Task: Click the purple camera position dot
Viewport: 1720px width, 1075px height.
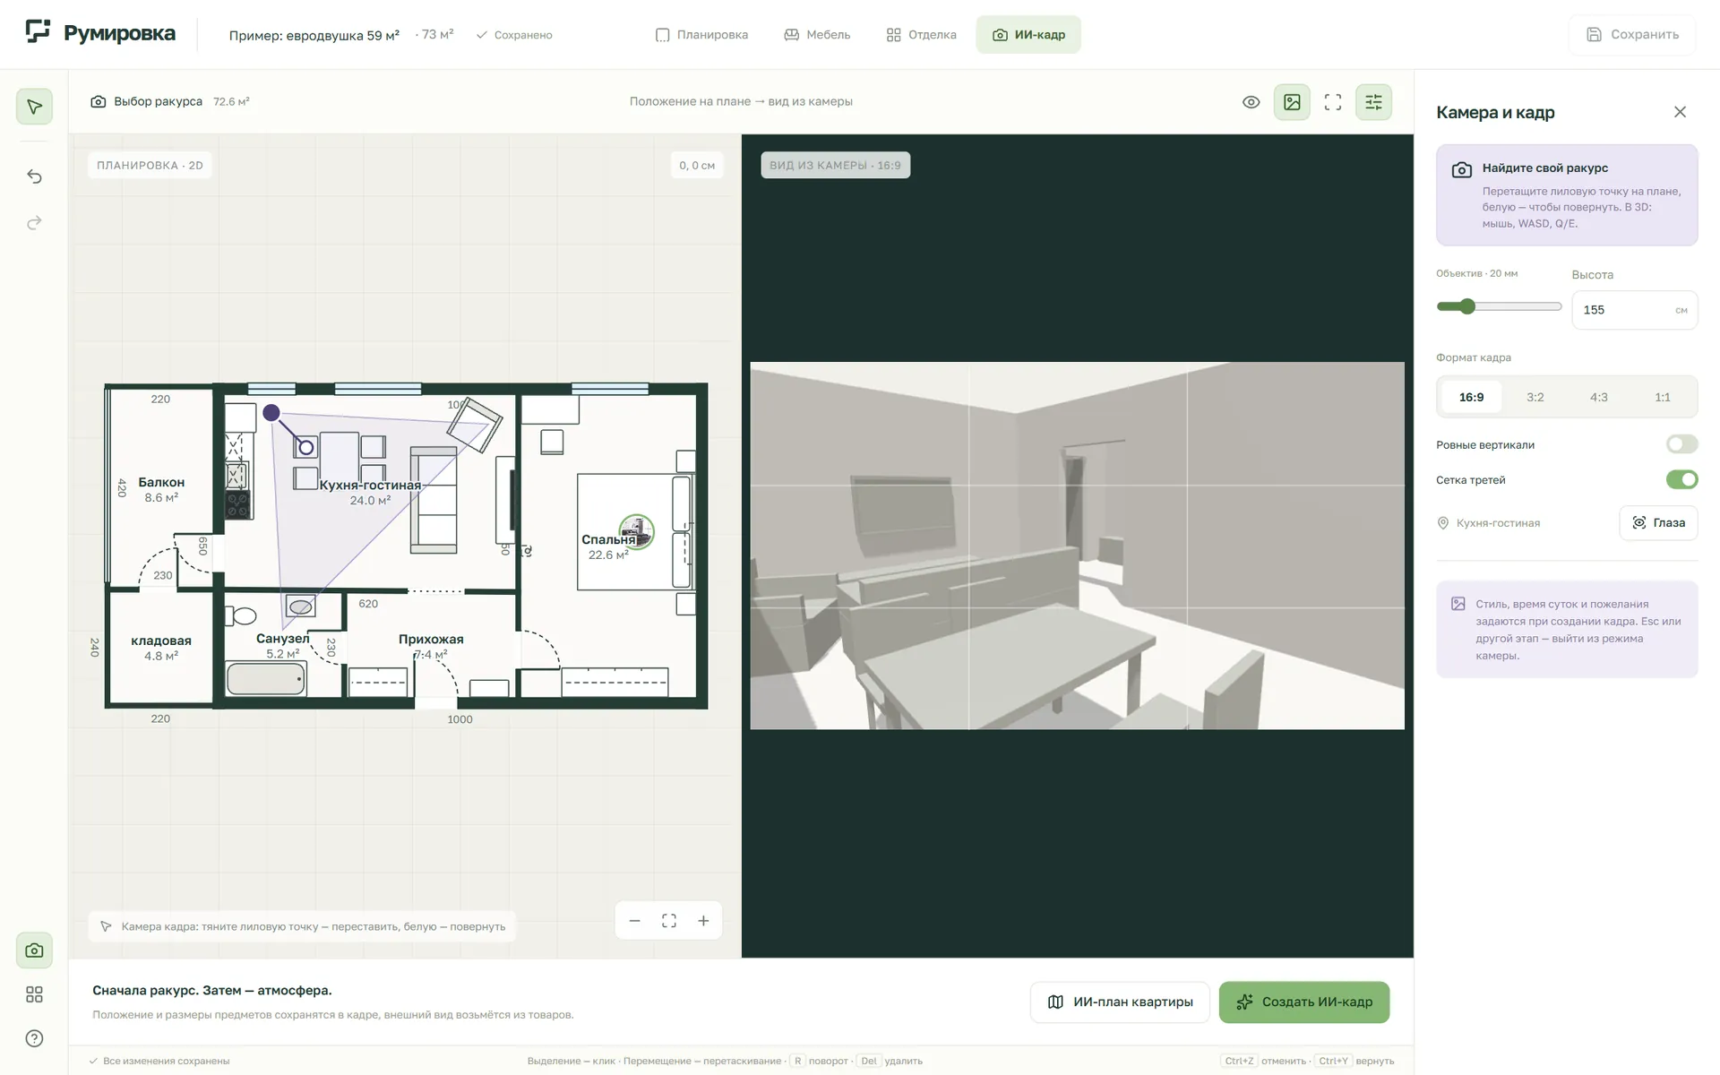Action: click(271, 413)
